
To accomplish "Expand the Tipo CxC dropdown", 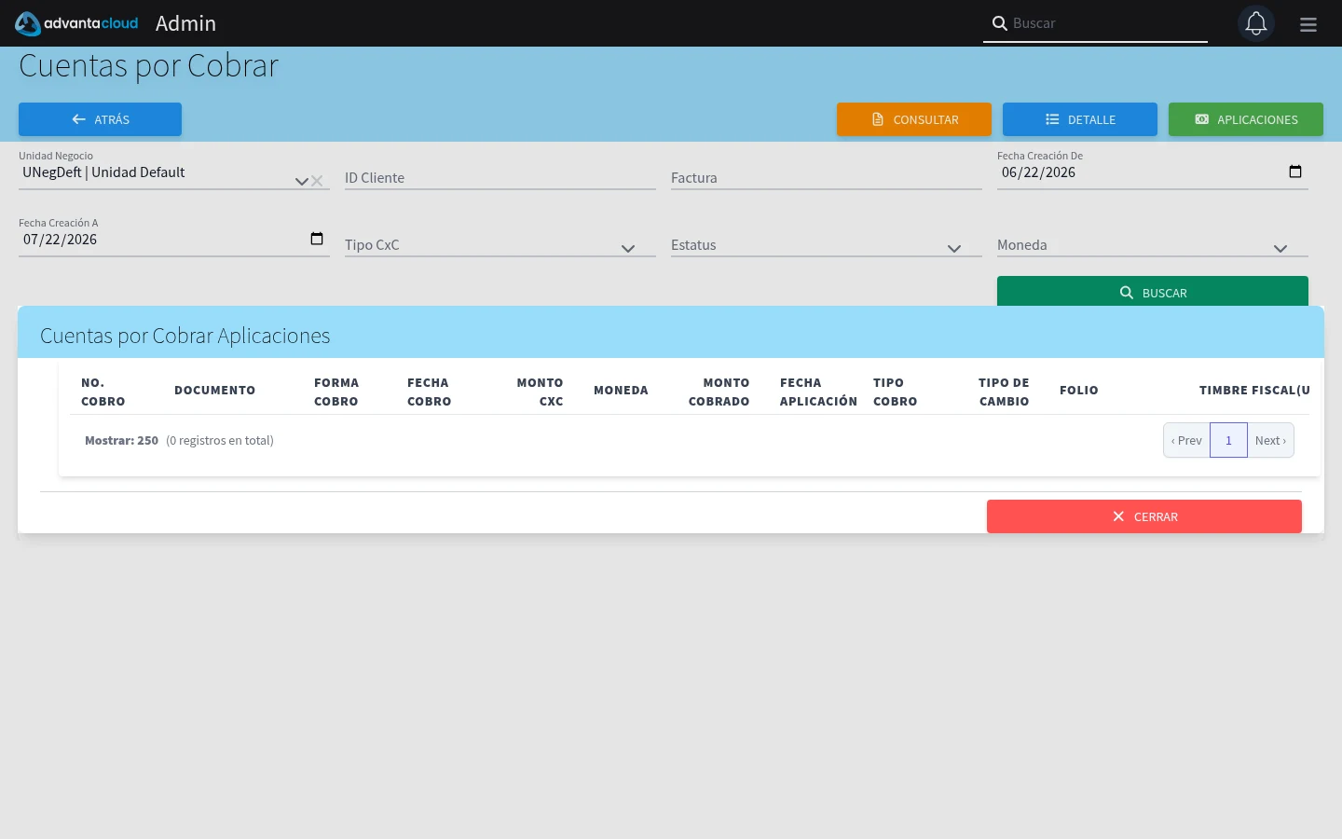I will [628, 248].
